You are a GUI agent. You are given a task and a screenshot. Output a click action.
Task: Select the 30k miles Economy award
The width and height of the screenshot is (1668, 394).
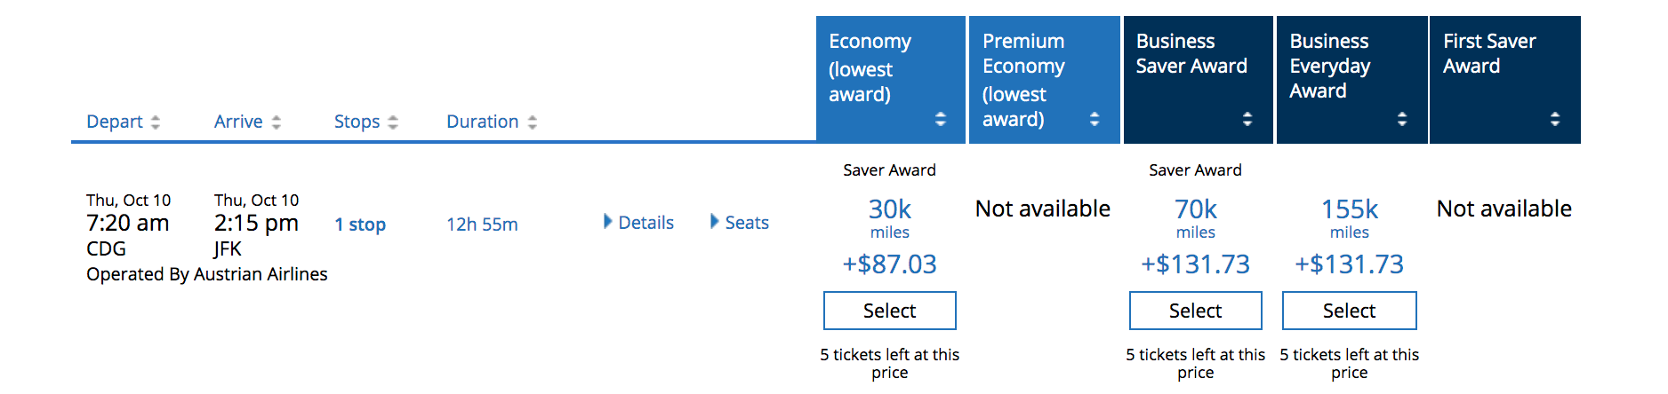[889, 311]
